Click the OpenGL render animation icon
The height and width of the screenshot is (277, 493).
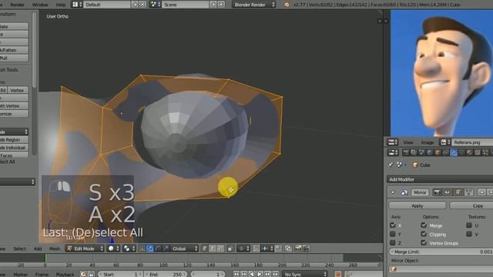(x=306, y=249)
